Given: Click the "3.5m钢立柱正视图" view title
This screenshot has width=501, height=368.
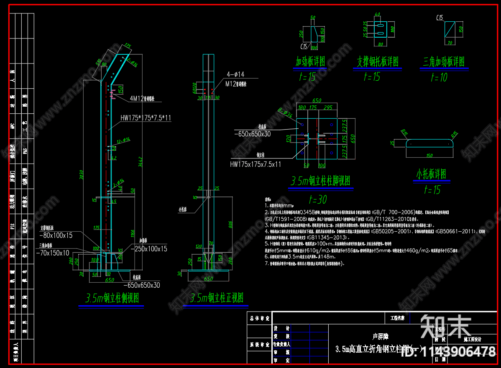Looking at the screenshot, I should [x=217, y=298].
